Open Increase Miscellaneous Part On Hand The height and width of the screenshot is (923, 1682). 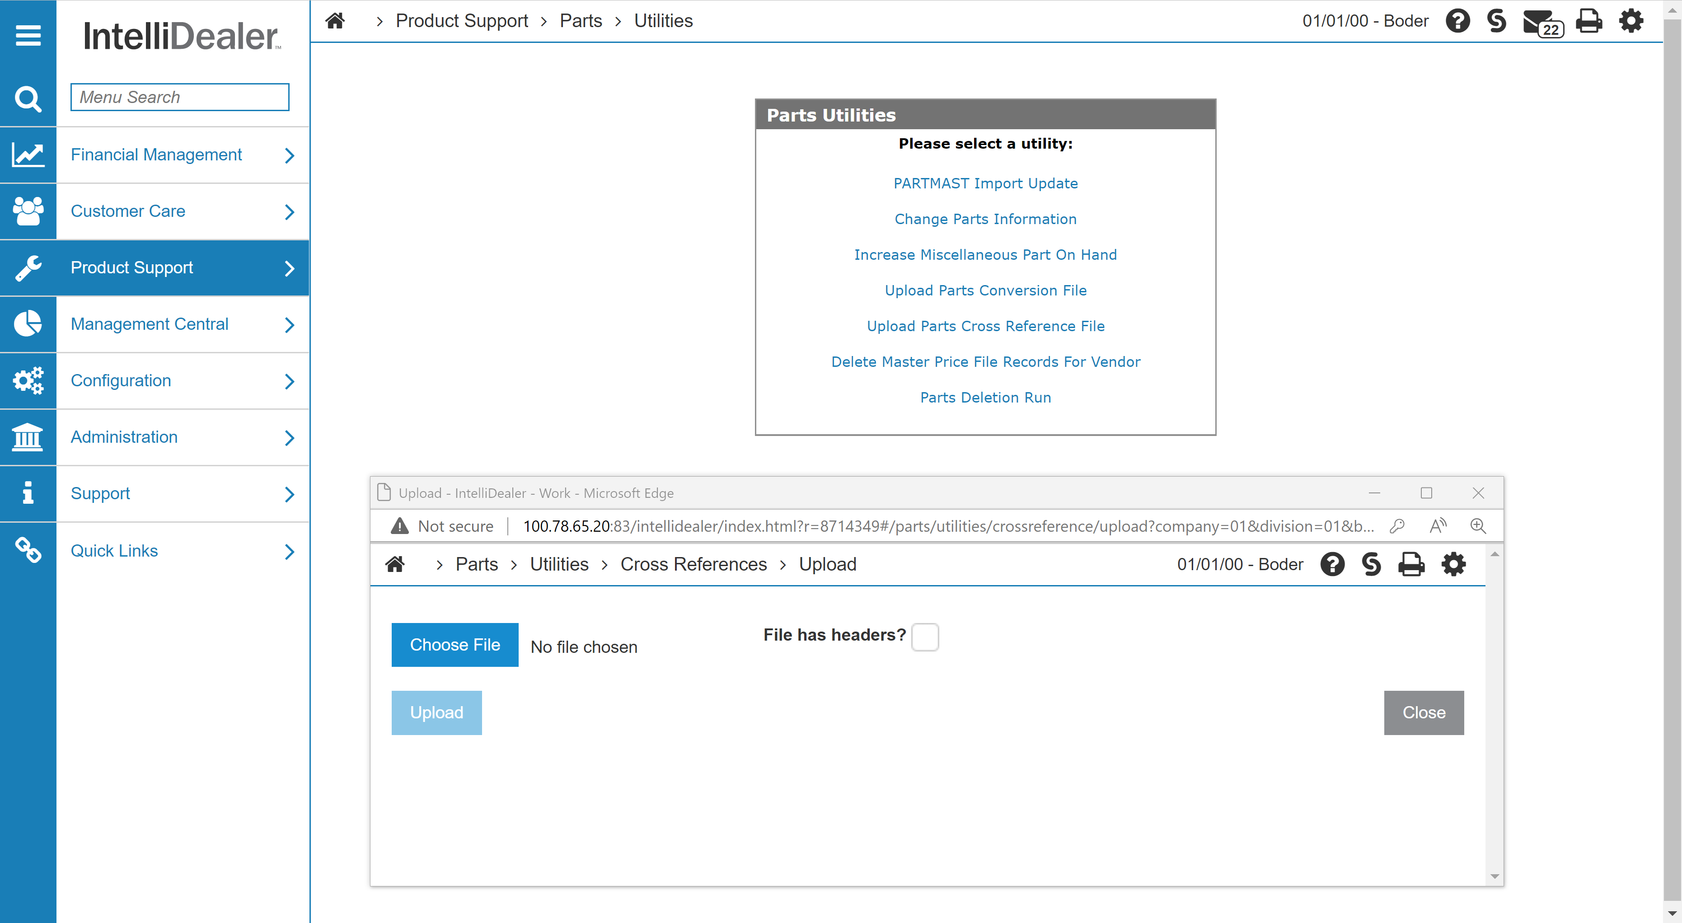point(985,254)
